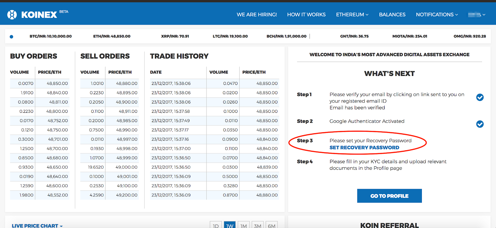Switch chart range to 6M
Viewport: 496px width, 228px height.
click(272, 225)
